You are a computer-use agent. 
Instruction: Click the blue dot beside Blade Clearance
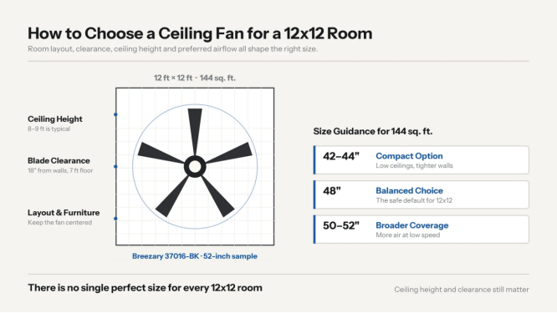click(115, 166)
